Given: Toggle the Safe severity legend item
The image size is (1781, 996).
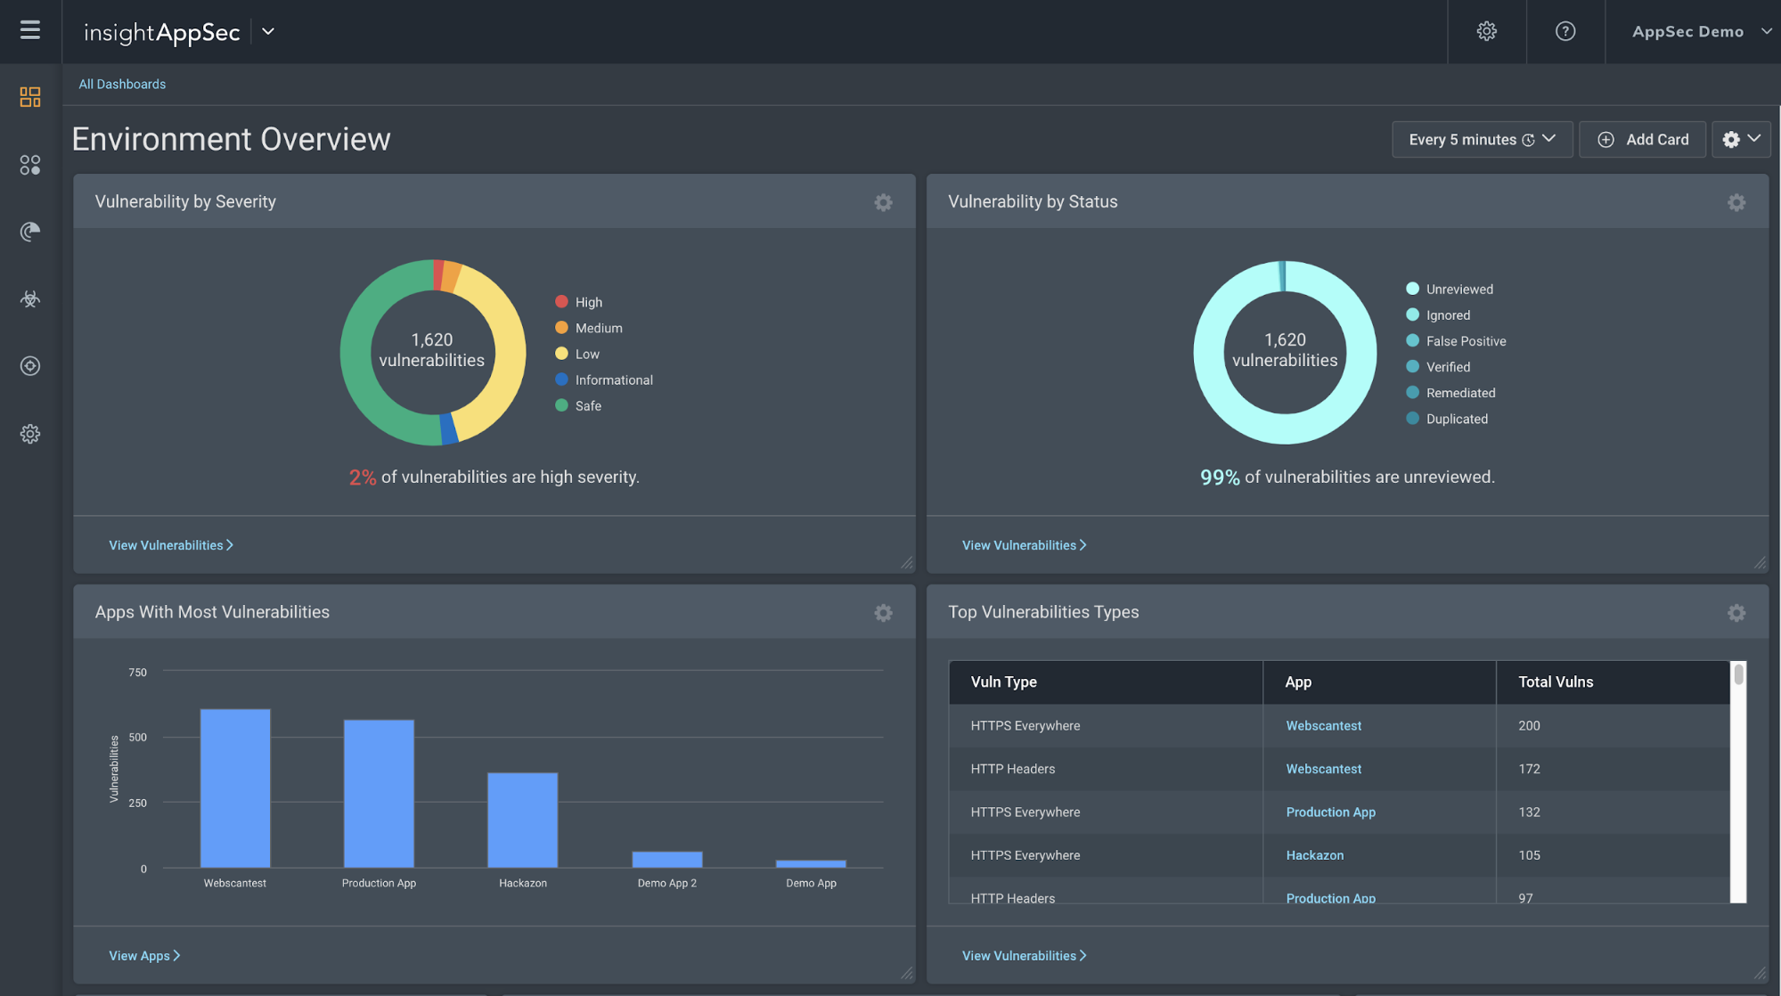Looking at the screenshot, I should click(587, 405).
